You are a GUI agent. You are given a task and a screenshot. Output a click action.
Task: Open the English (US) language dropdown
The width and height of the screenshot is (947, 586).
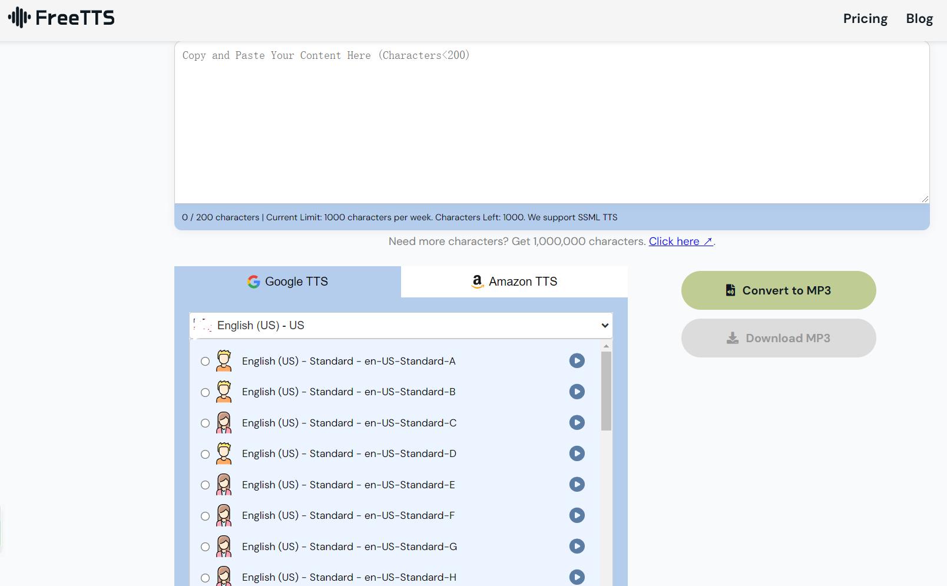point(400,326)
